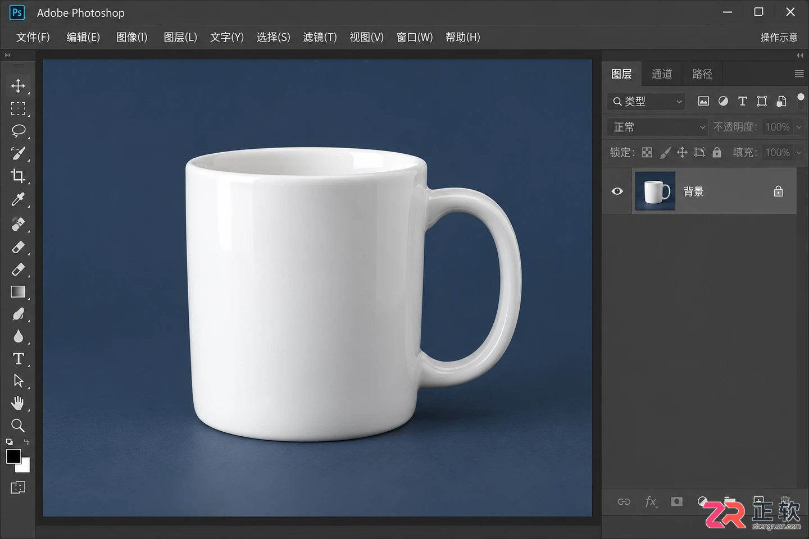Toggle lock transparent pixels

click(x=647, y=152)
